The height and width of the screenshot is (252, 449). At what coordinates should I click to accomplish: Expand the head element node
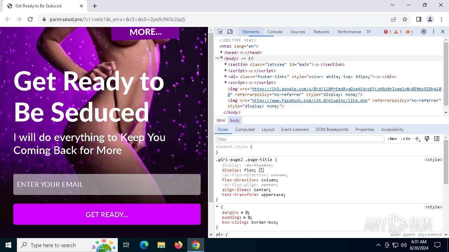(x=221, y=52)
